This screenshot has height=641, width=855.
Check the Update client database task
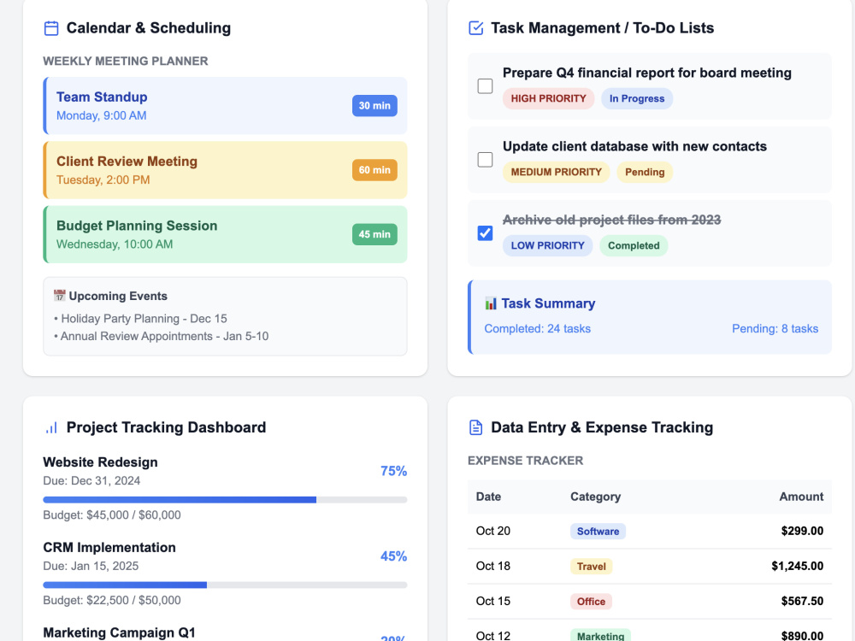tap(485, 160)
